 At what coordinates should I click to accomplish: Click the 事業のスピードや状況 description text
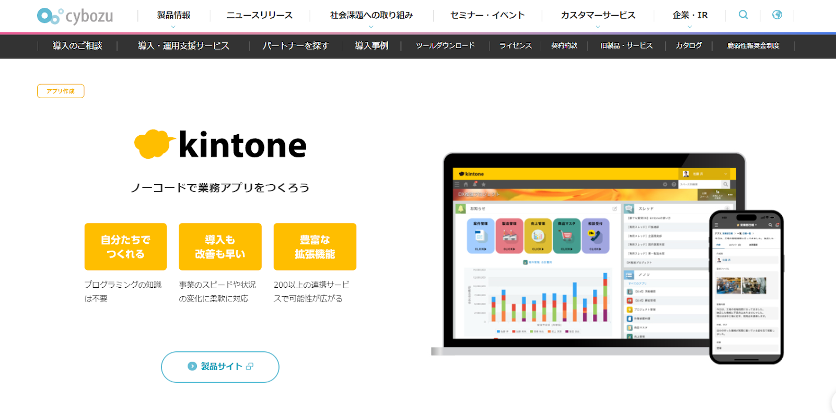coord(217,291)
